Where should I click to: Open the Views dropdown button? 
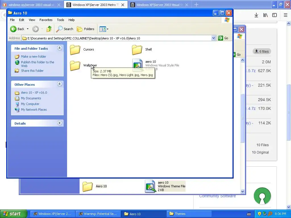click(x=104, y=29)
